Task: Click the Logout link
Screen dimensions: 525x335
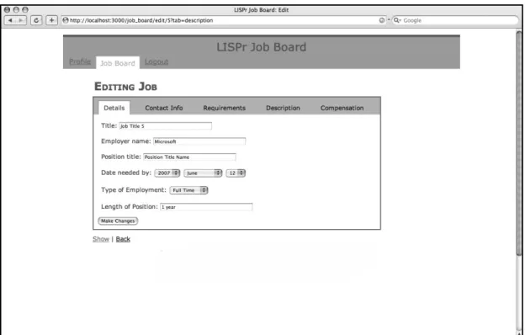Action: tap(156, 61)
